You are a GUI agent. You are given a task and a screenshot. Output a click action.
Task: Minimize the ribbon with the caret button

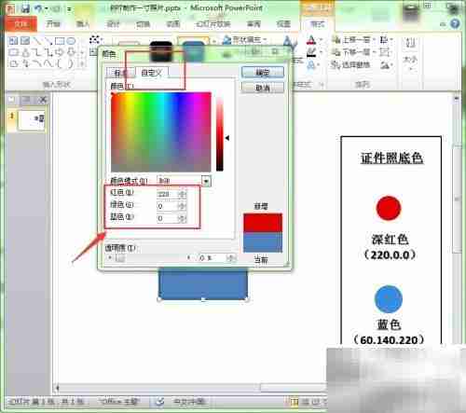pos(444,24)
